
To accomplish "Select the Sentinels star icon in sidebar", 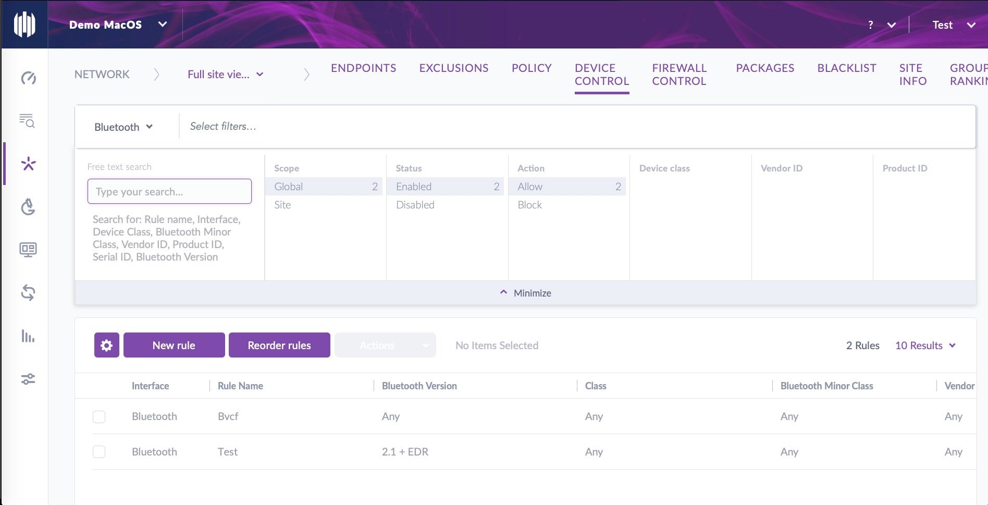I will (28, 164).
